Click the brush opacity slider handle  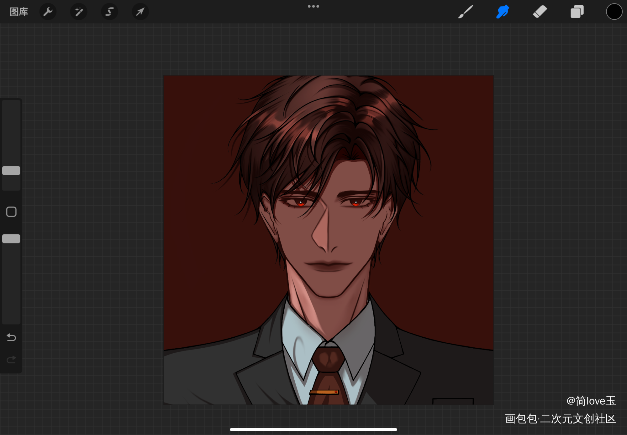11,239
